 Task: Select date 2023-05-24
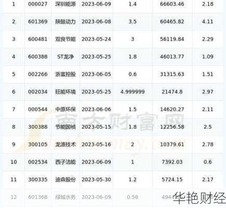[96, 39]
